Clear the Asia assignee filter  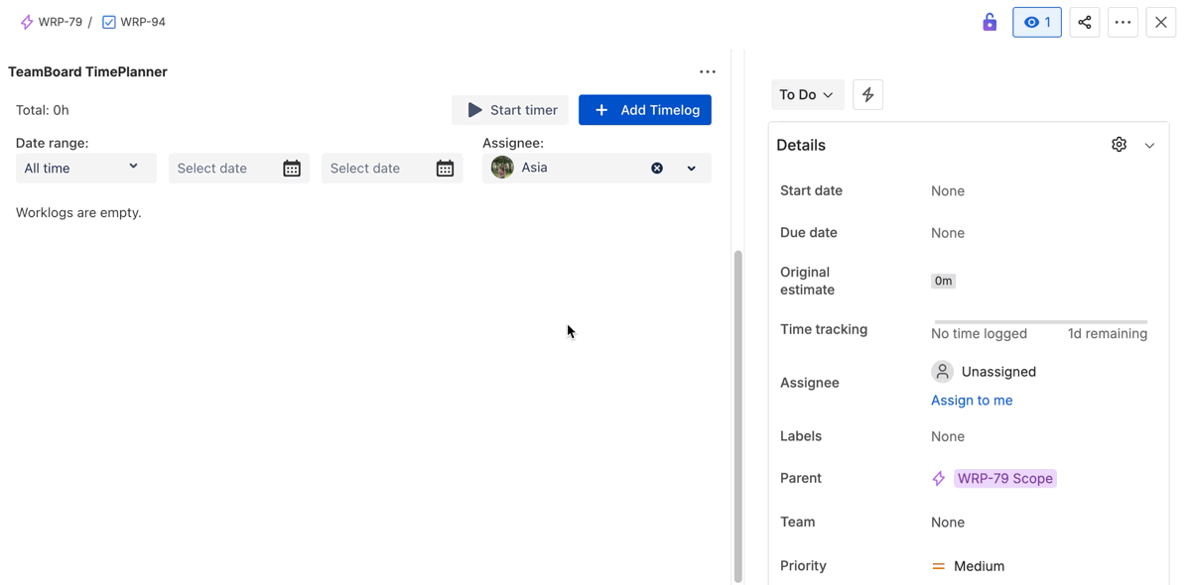pyautogui.click(x=657, y=169)
